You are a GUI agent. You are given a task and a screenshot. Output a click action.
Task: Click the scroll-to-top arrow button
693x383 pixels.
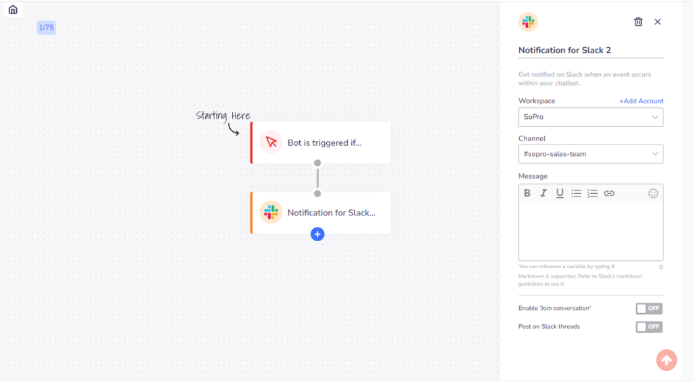pos(666,360)
